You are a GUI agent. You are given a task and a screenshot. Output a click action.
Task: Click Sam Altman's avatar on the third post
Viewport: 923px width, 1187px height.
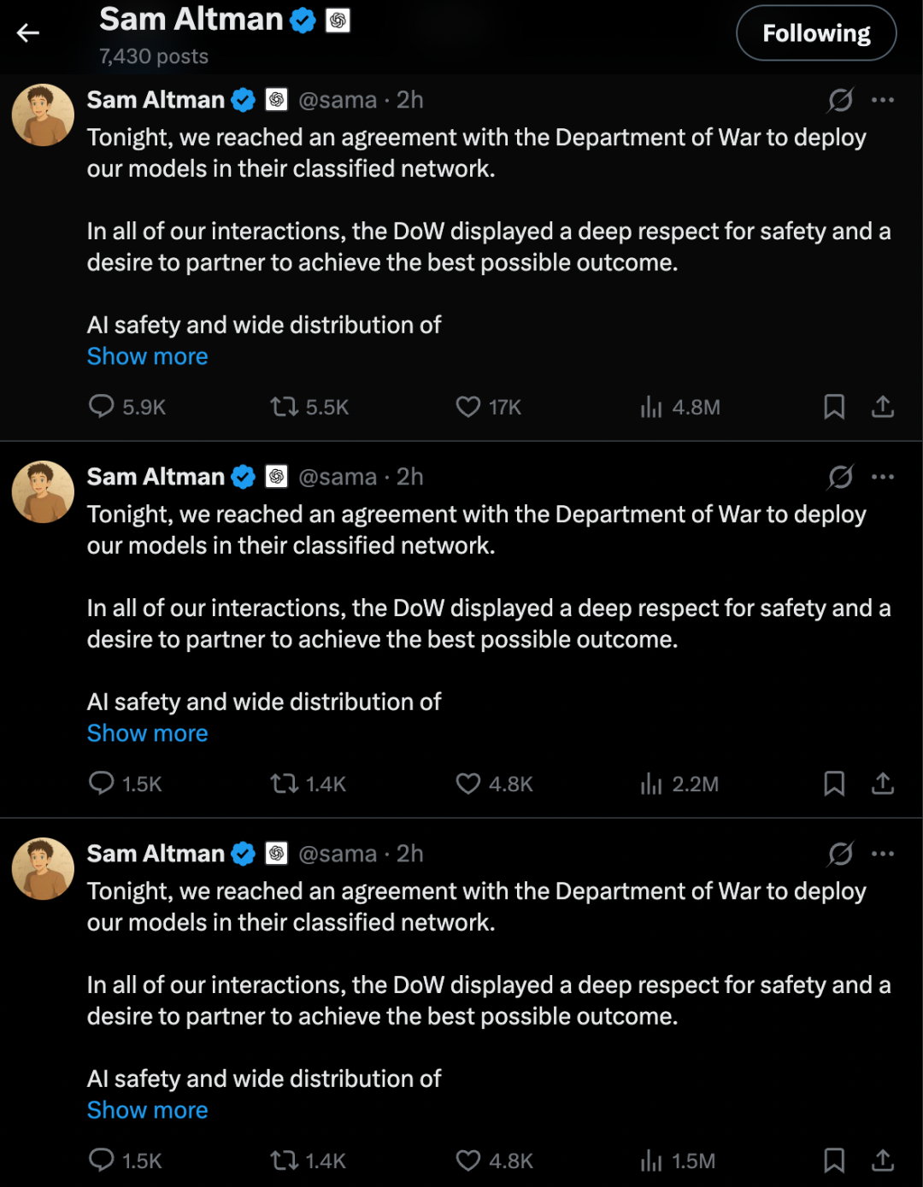point(43,868)
